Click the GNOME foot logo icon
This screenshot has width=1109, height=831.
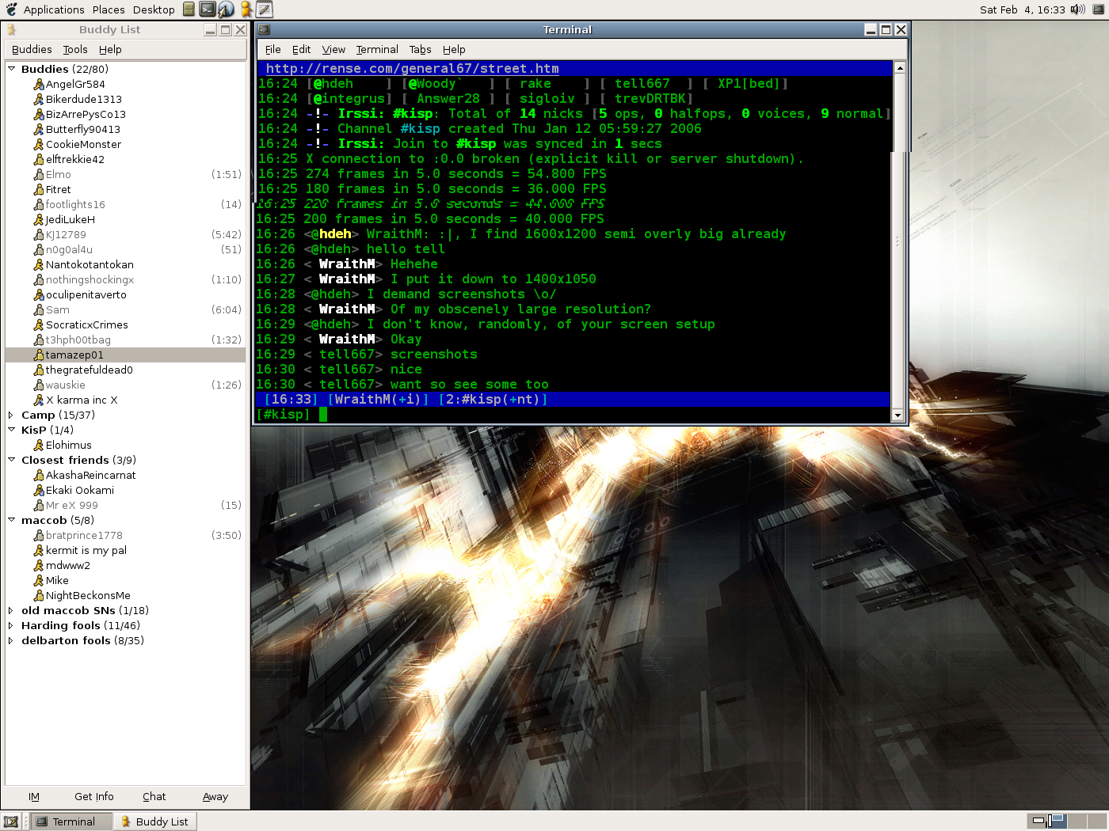point(11,9)
